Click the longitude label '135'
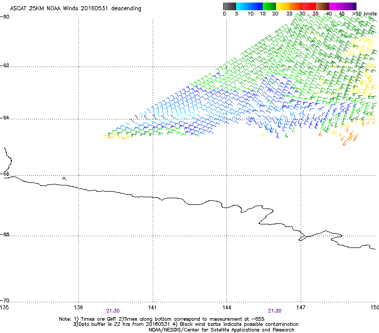 coord(4,307)
